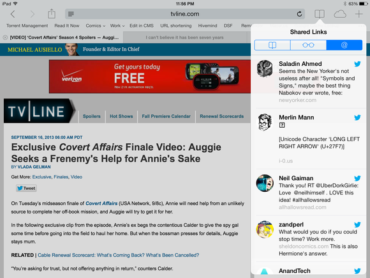Open zandperl's avatar
This screenshot has width=370, height=278.
click(x=265, y=229)
